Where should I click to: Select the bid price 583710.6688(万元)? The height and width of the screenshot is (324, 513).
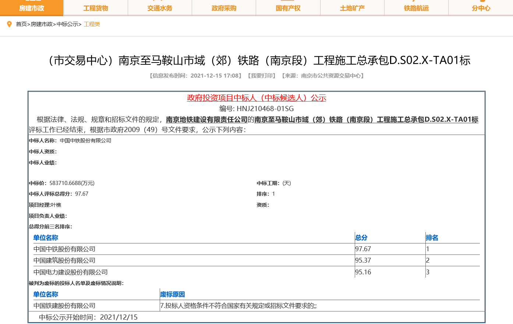(72, 183)
